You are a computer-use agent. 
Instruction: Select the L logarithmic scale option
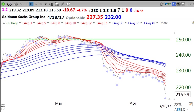179,109
